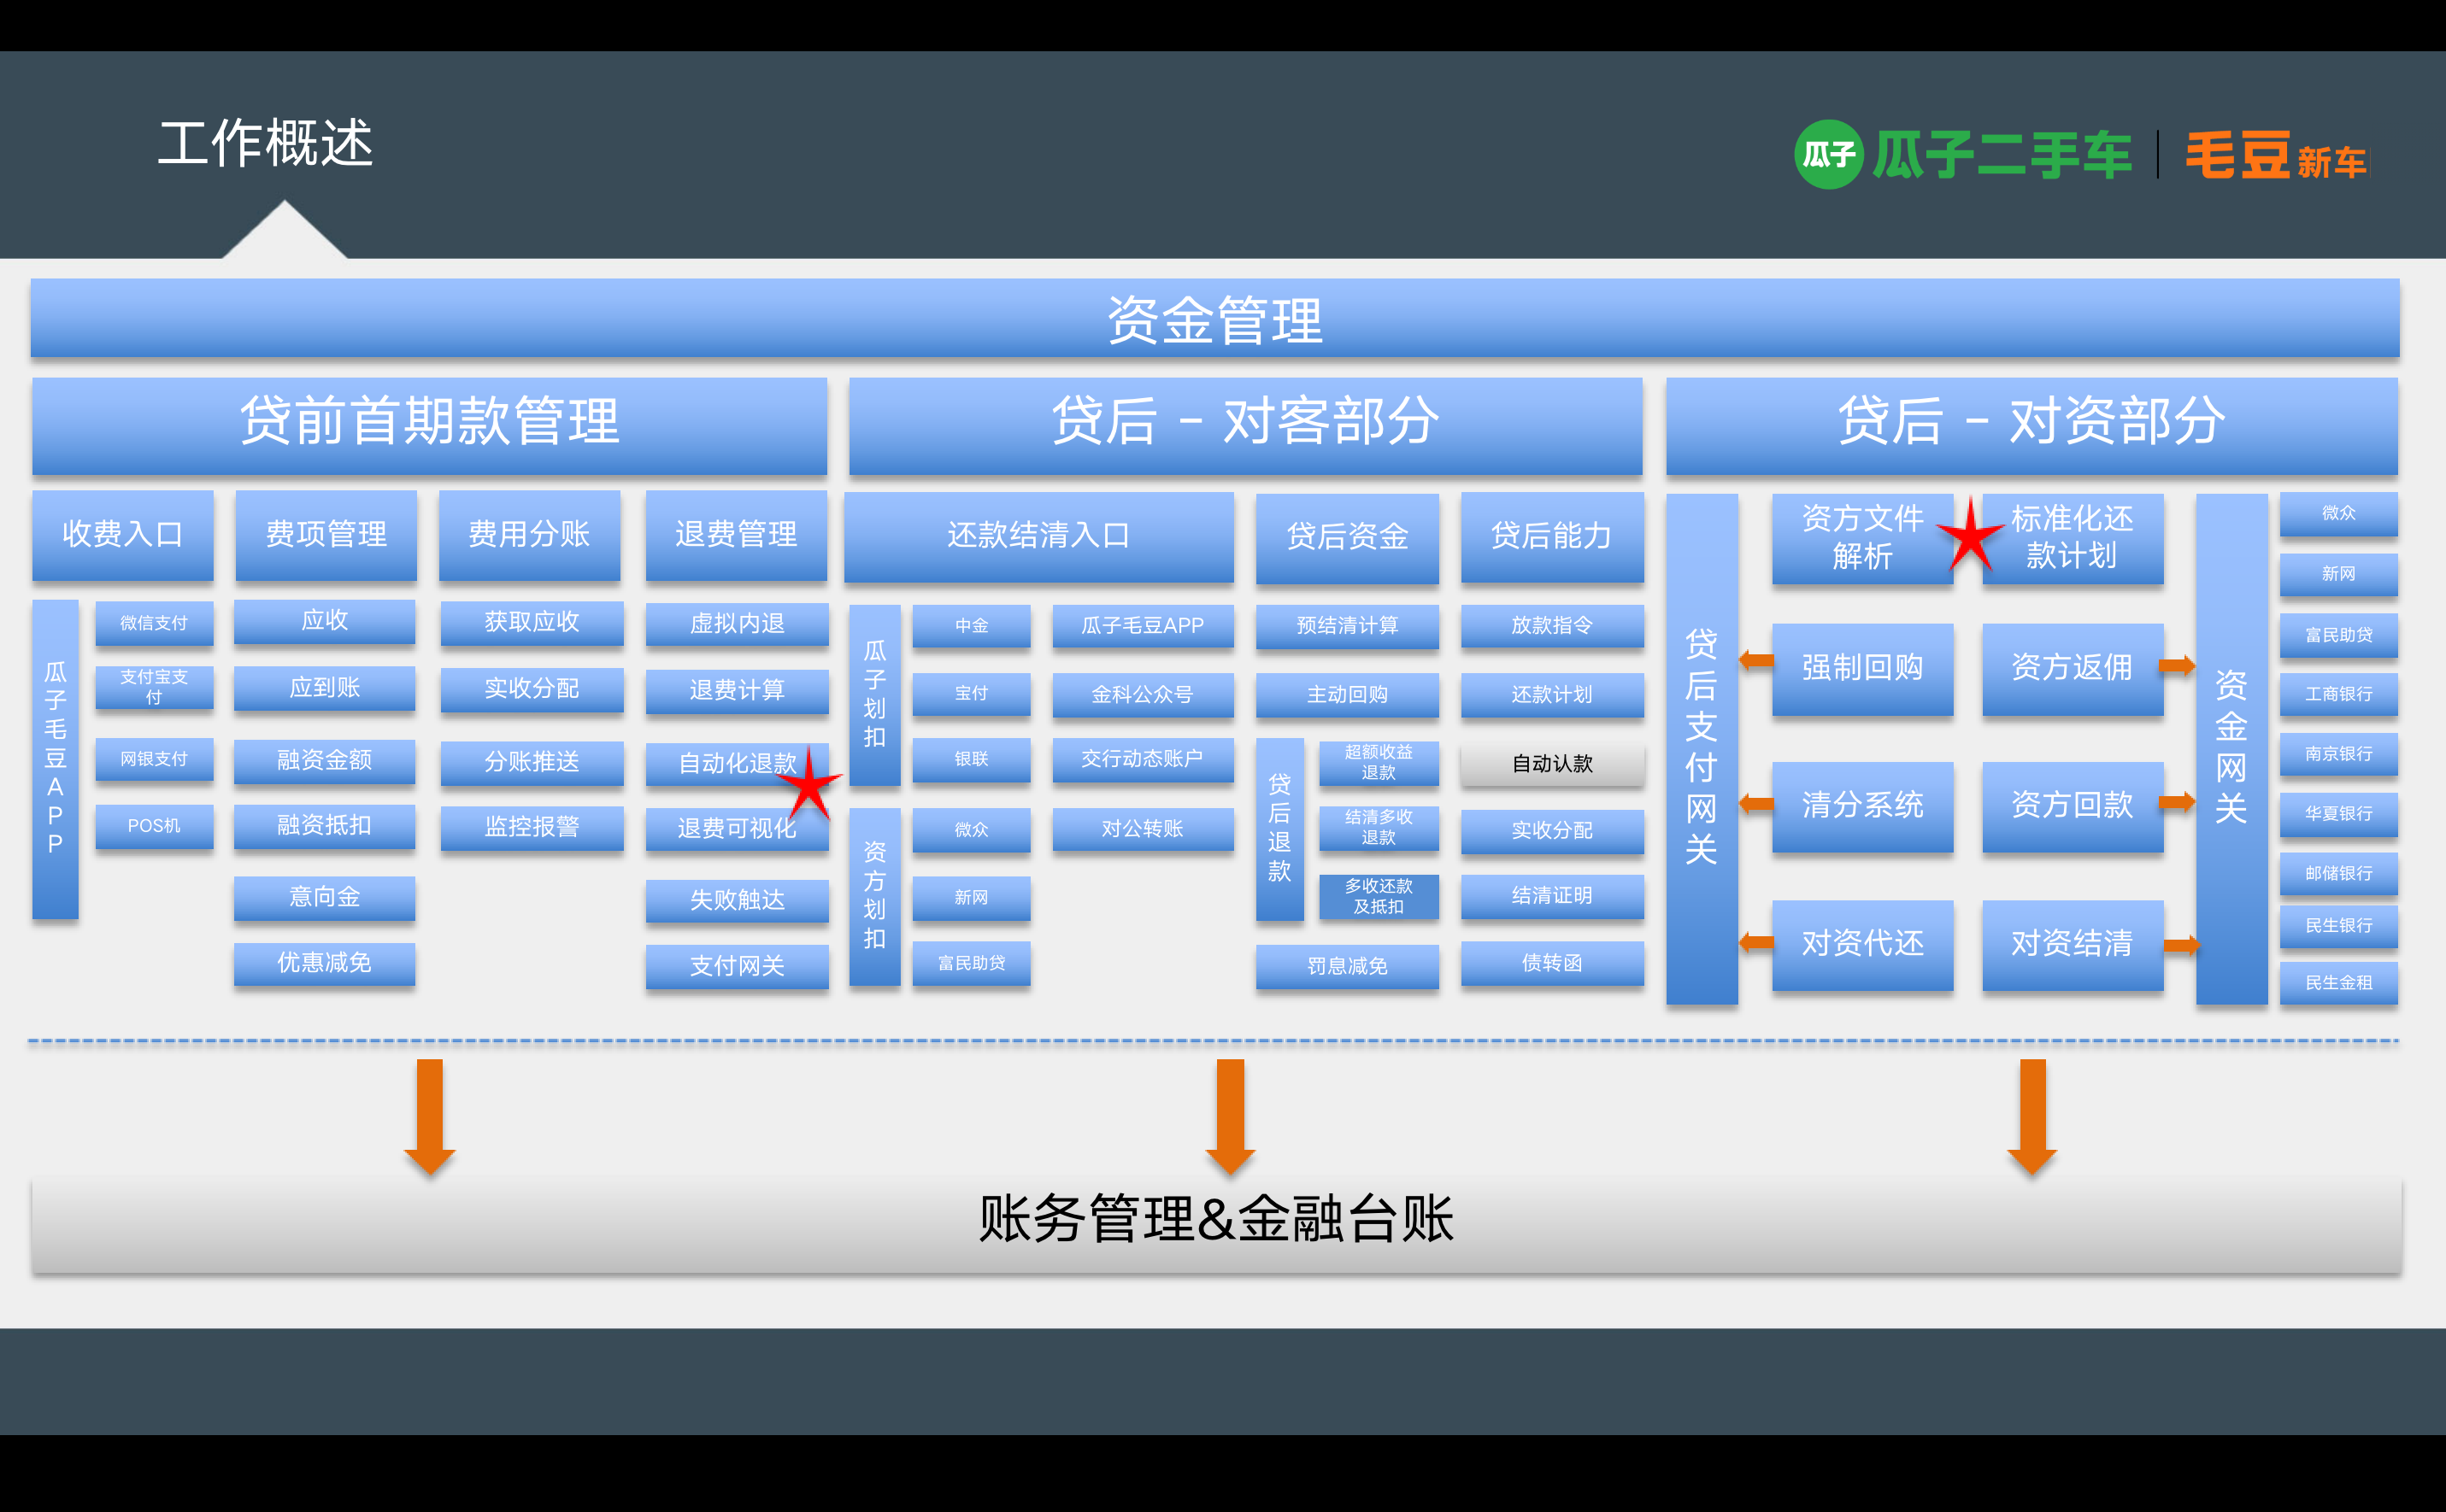
Task: Select the POS机 item
Action: point(154,826)
